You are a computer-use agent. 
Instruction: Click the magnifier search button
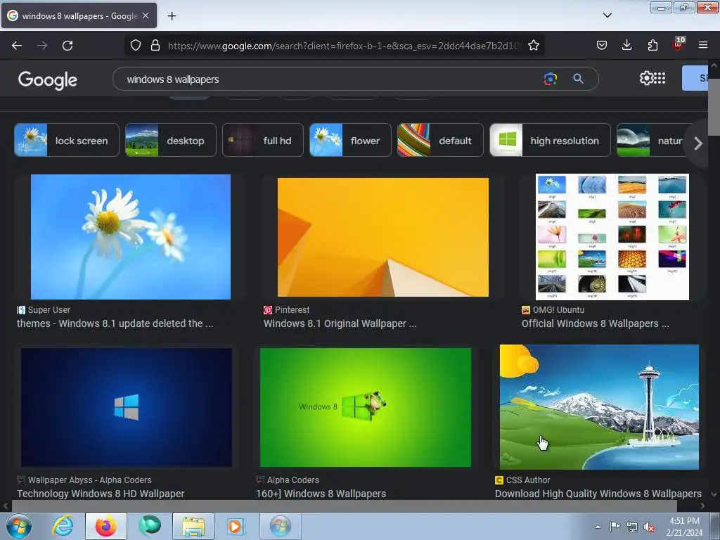point(578,79)
